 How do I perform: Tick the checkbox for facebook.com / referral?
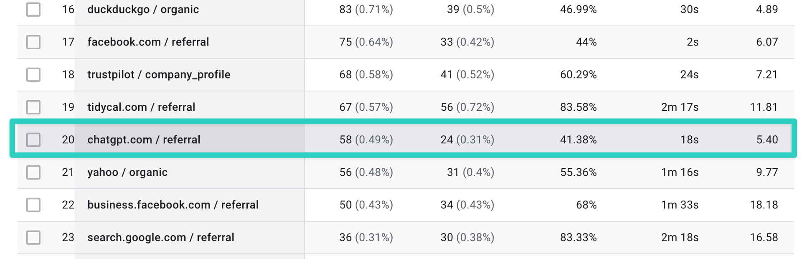click(33, 42)
